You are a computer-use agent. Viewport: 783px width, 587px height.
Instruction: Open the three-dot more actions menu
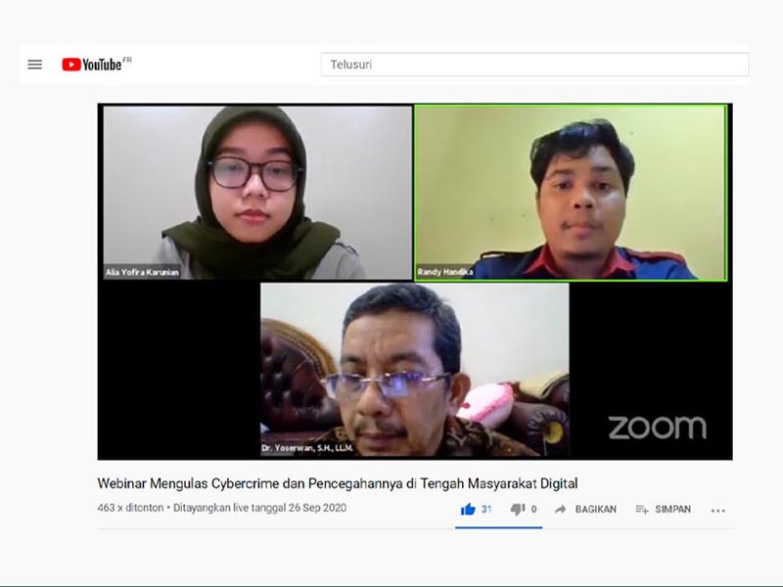pos(718,510)
